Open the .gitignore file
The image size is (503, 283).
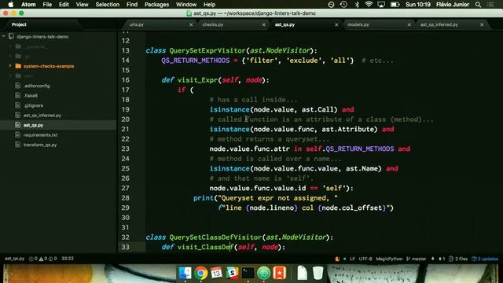[x=33, y=105]
